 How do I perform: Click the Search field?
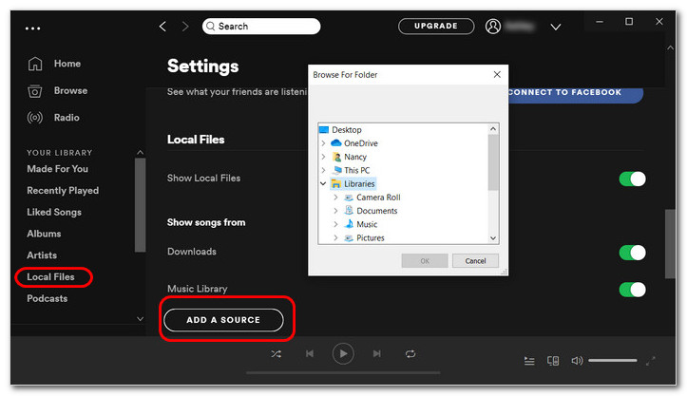click(x=261, y=27)
